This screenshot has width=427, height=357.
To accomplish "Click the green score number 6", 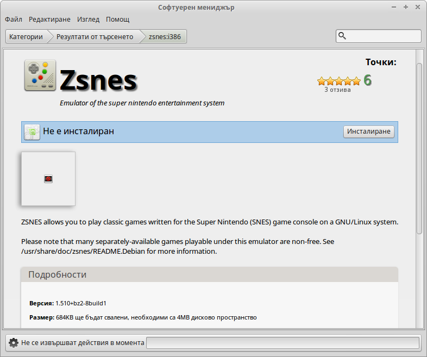I will coord(367,80).
